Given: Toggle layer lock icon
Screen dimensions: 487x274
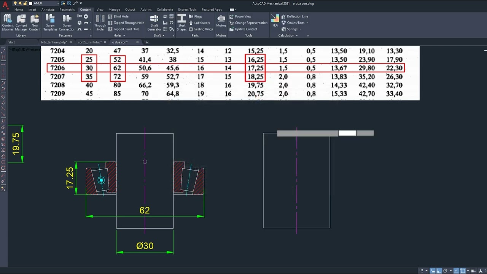Looking at the screenshot, I should tap(25, 3).
